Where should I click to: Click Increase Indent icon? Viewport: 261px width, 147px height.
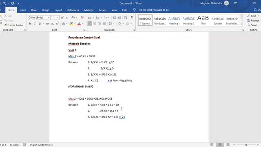click(x=119, y=17)
